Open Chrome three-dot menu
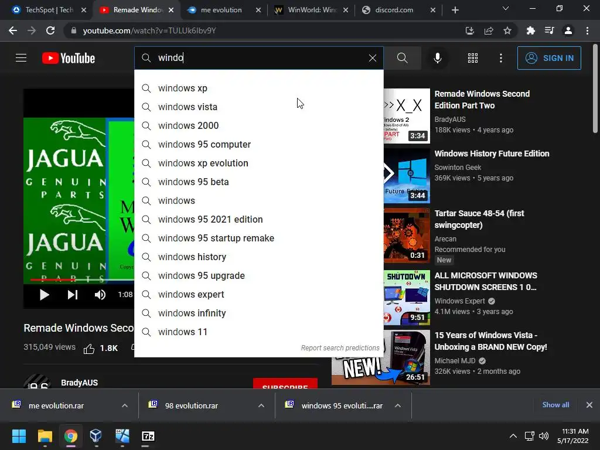Screen dimensions: 600x450 click(x=587, y=30)
